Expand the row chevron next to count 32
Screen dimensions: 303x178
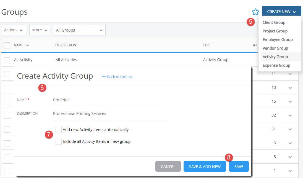[290, 115]
